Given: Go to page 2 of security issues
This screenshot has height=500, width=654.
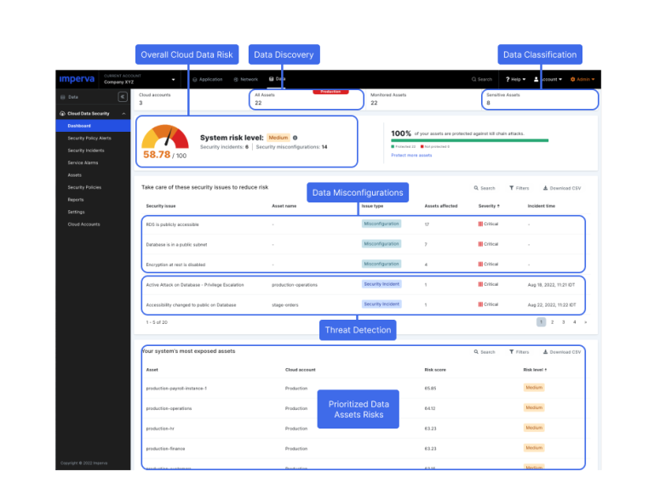Looking at the screenshot, I should click(552, 322).
